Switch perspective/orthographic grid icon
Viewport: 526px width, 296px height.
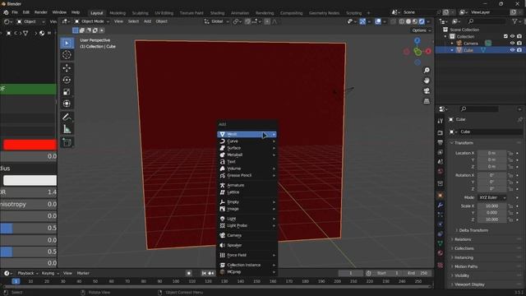pyautogui.click(x=427, y=101)
